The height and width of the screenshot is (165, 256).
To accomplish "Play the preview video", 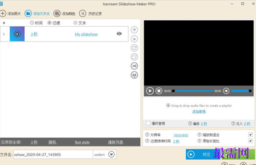I will tap(150, 91).
